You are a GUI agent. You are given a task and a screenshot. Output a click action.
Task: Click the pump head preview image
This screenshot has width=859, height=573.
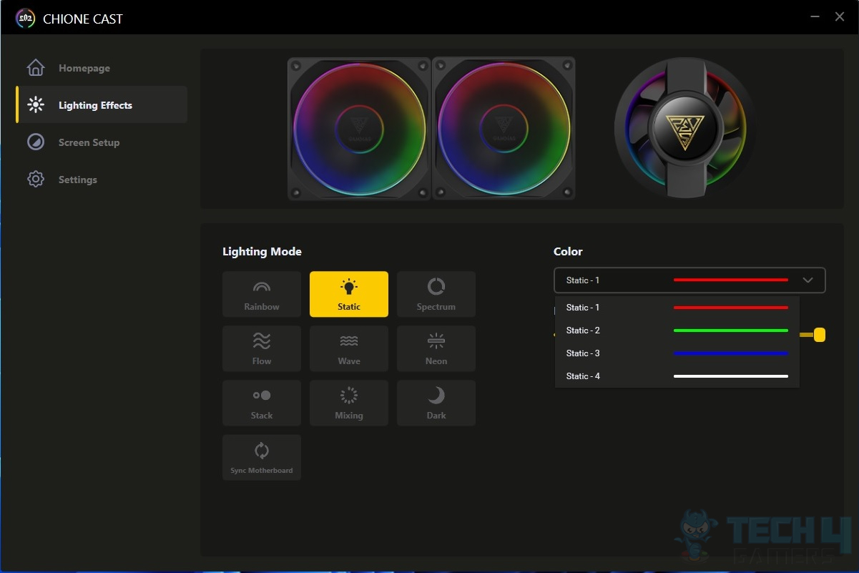pos(685,129)
